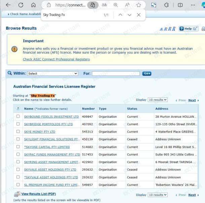Open SKYLIGHT FINANCIAL SOLUTIONS details
The width and height of the screenshot is (205, 203).
52,139
